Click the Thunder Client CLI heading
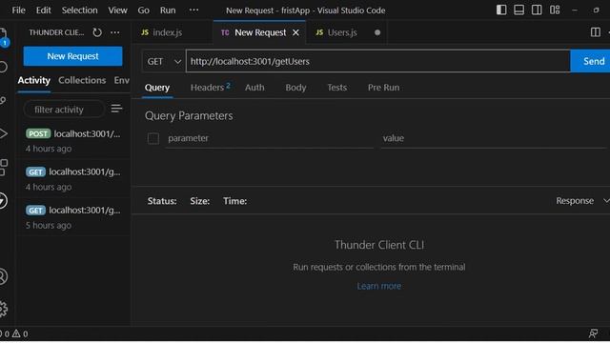 coord(379,245)
